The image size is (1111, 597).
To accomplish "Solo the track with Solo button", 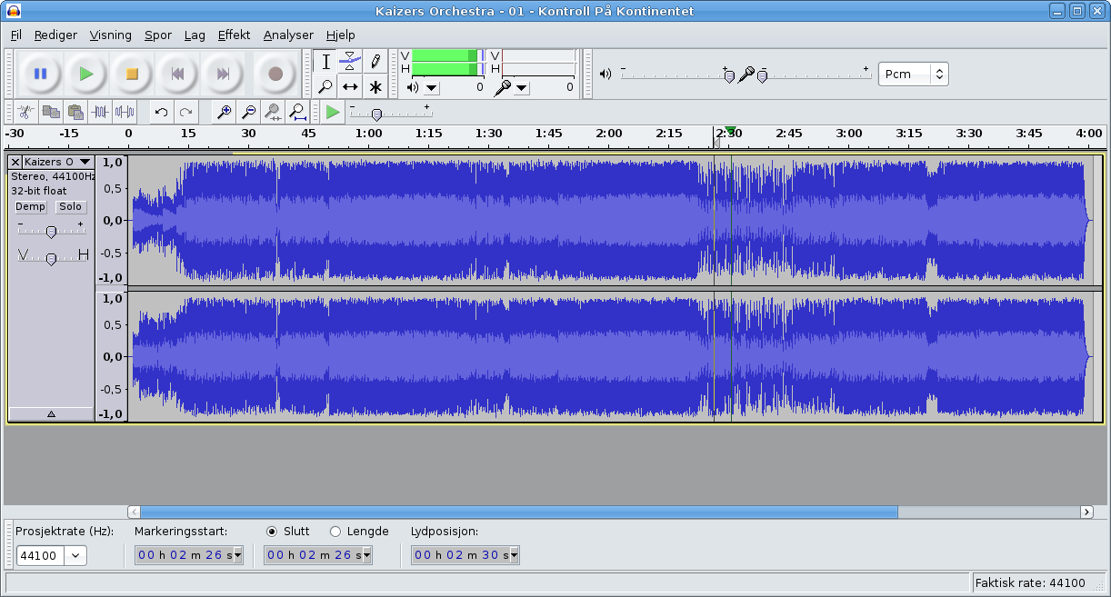I will (71, 206).
